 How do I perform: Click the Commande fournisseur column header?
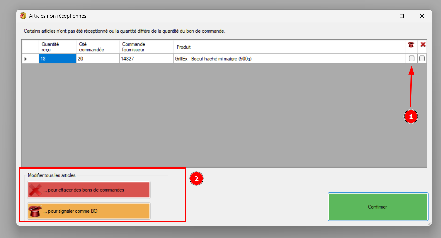coord(146,47)
